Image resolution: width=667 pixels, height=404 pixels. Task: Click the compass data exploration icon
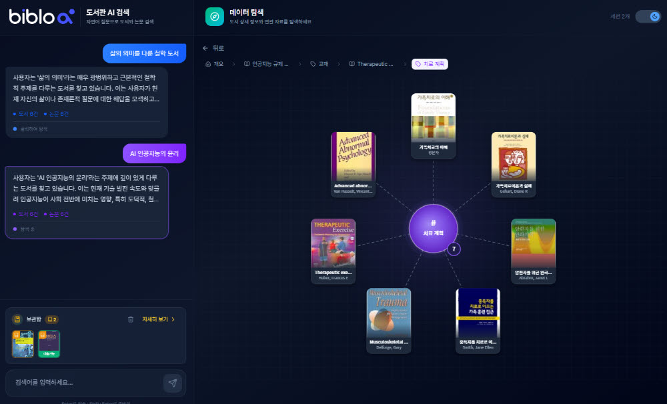pos(215,17)
